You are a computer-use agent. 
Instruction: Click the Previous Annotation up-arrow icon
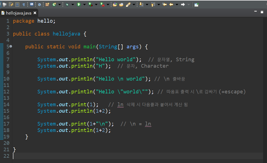click(153, 4)
